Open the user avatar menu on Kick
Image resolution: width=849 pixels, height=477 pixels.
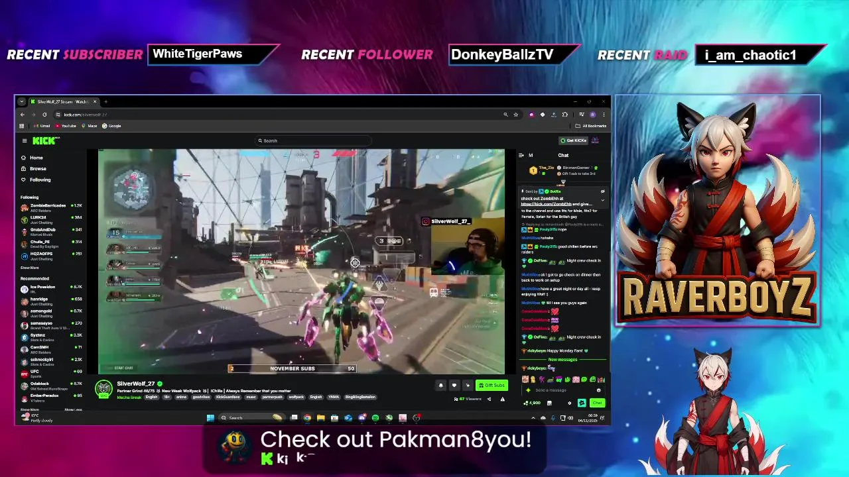point(596,140)
